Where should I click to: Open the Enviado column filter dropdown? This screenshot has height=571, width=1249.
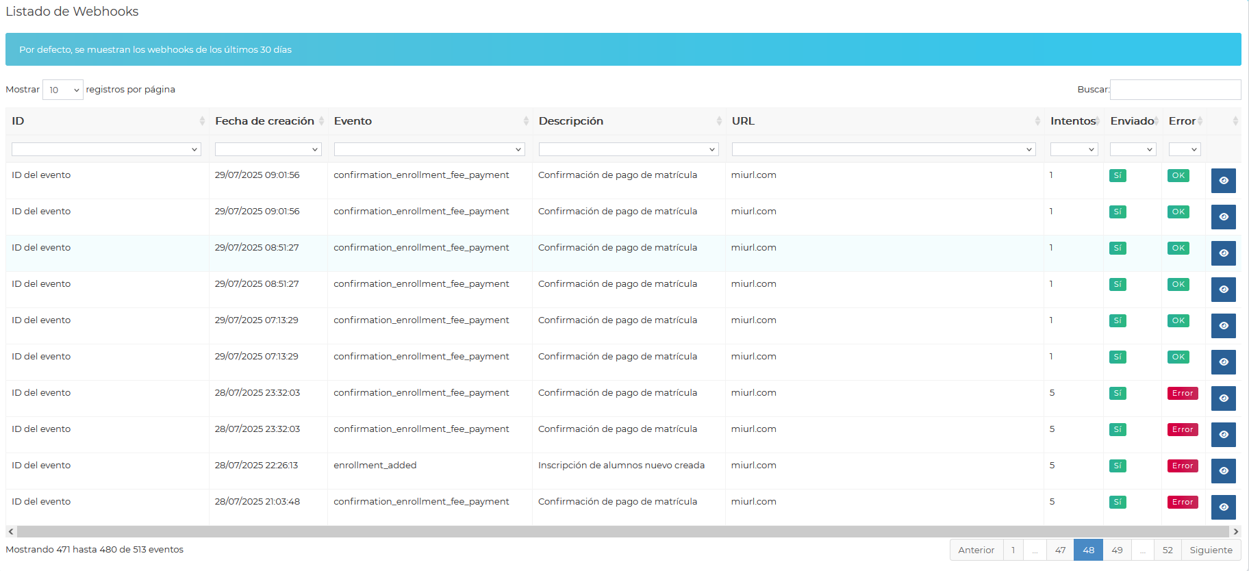1133,149
